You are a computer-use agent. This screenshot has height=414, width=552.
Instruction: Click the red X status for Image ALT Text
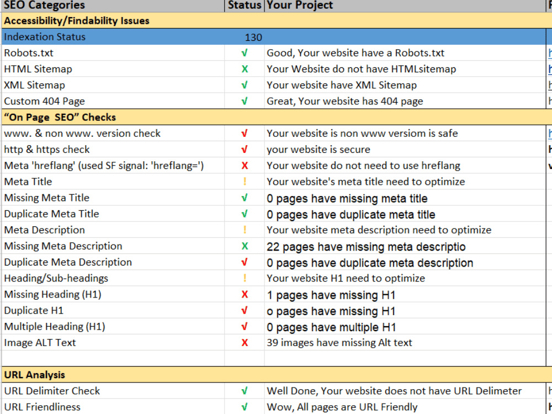tap(245, 343)
